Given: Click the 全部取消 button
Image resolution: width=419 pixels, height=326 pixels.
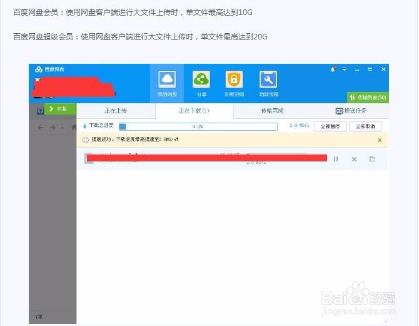Looking at the screenshot, I should click(x=366, y=126).
